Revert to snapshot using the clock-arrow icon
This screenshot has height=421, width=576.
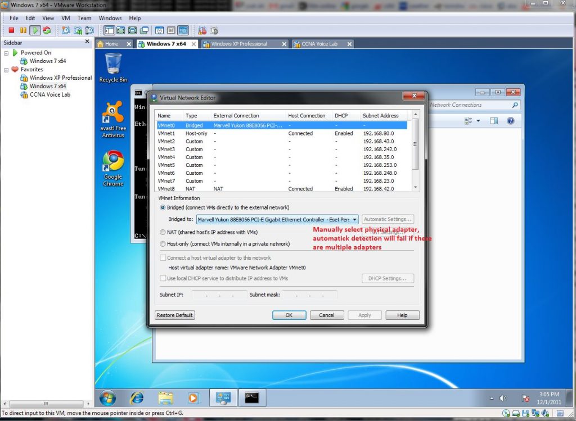[x=78, y=30]
